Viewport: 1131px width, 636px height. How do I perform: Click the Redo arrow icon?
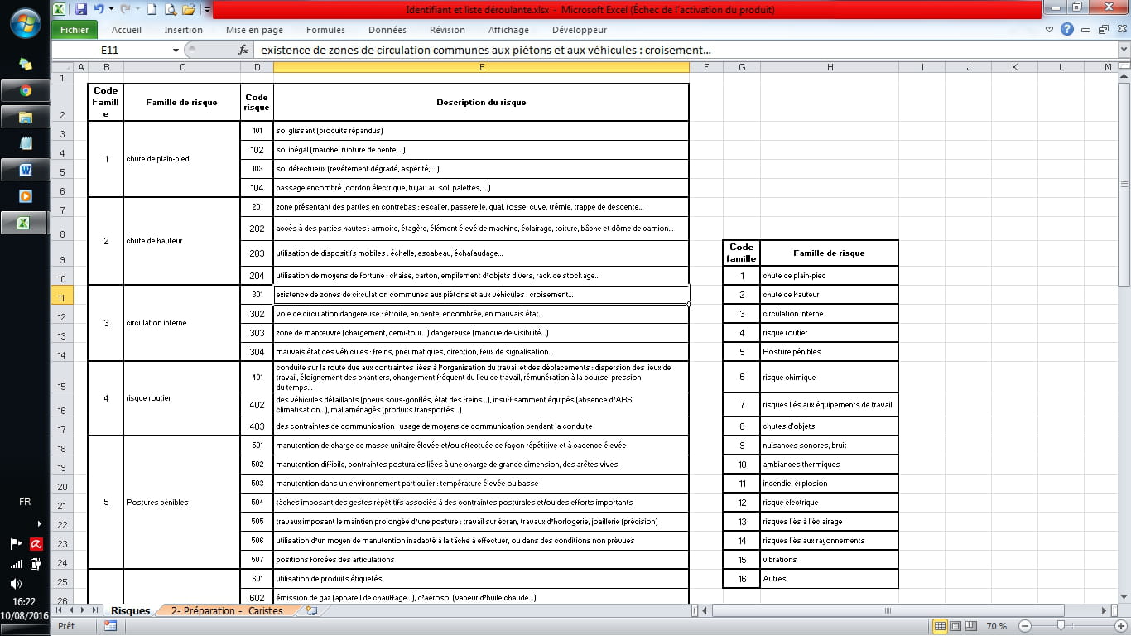(126, 10)
